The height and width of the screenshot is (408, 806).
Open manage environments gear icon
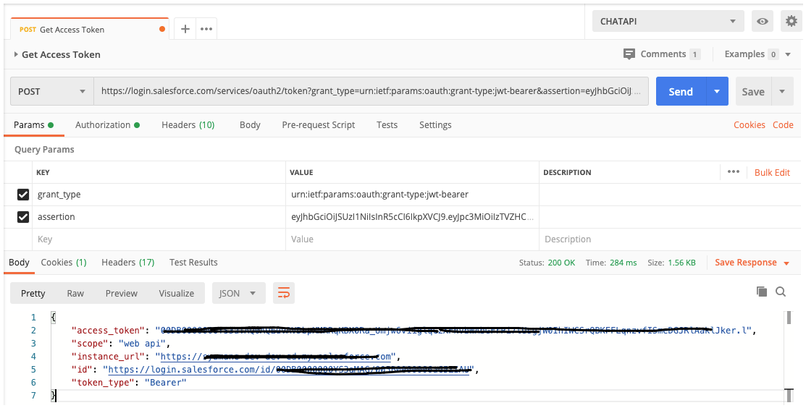(x=792, y=22)
